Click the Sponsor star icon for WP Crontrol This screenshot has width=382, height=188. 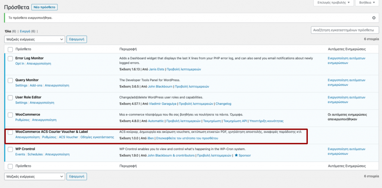point(236,156)
